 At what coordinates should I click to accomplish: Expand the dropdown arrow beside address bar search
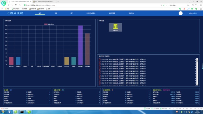tap(166, 5)
